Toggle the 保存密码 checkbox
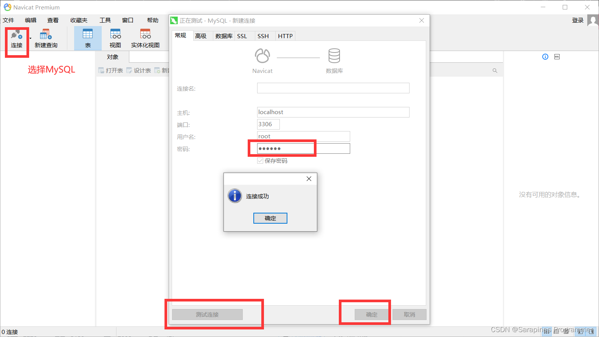The height and width of the screenshot is (337, 599). pos(260,161)
